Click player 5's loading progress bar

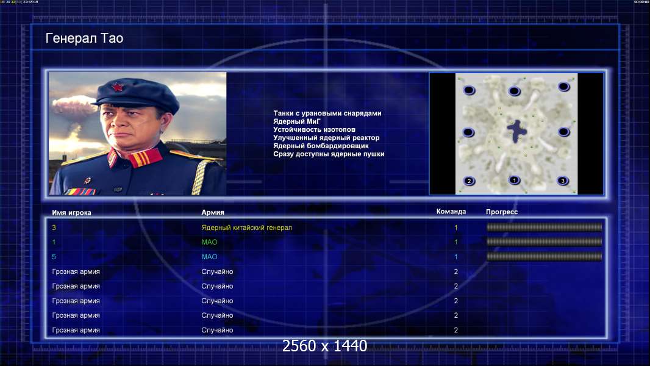pos(544,257)
